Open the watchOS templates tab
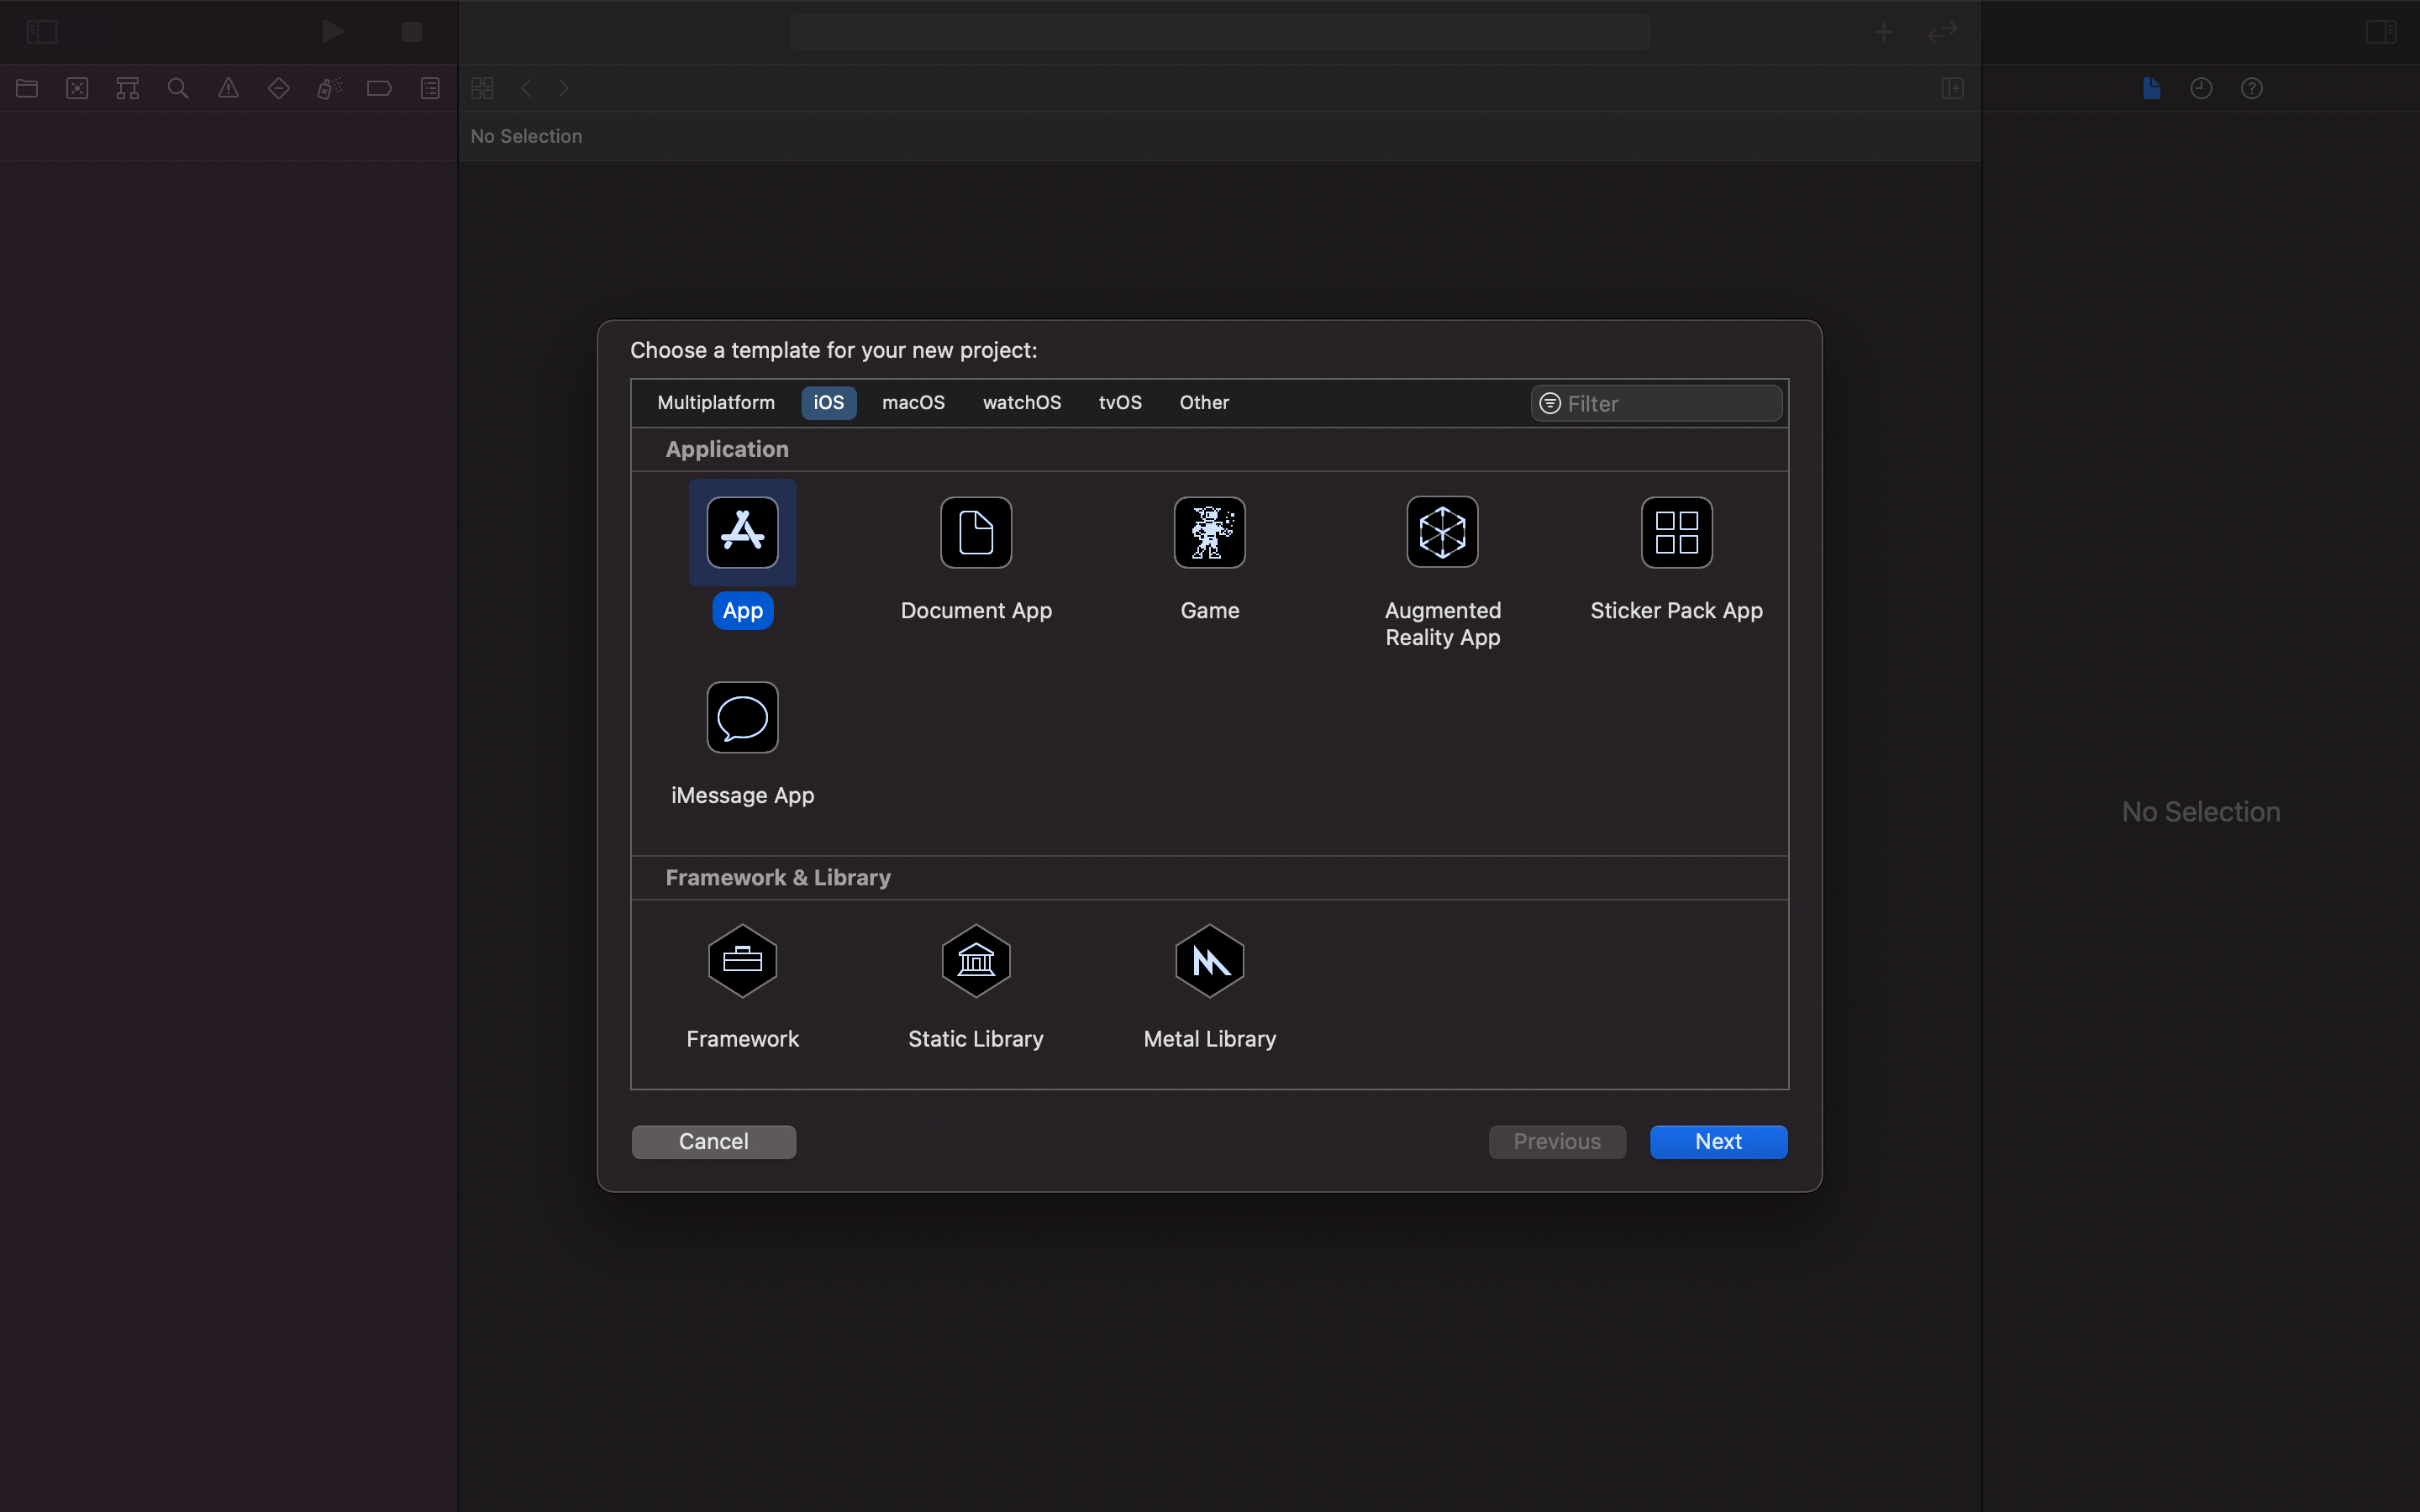2420x1512 pixels. 1021,402
